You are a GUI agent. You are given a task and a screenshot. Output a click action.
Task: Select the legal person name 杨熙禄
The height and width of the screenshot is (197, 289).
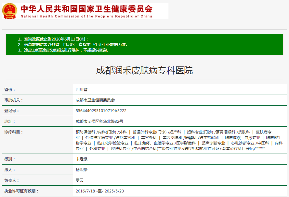(82, 170)
